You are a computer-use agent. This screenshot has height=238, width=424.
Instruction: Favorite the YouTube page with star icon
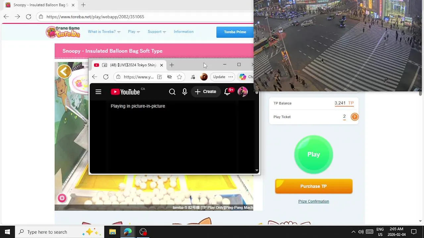click(179, 77)
